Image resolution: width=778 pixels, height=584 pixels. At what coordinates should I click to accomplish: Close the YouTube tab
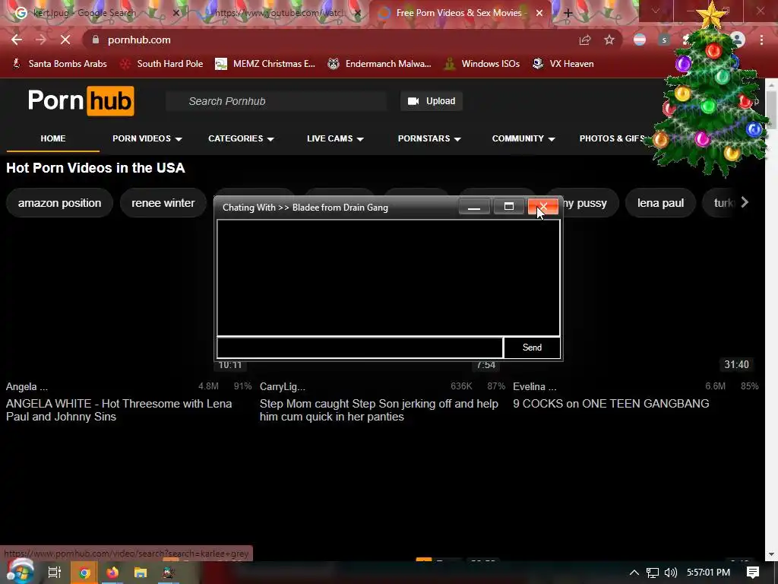(358, 14)
